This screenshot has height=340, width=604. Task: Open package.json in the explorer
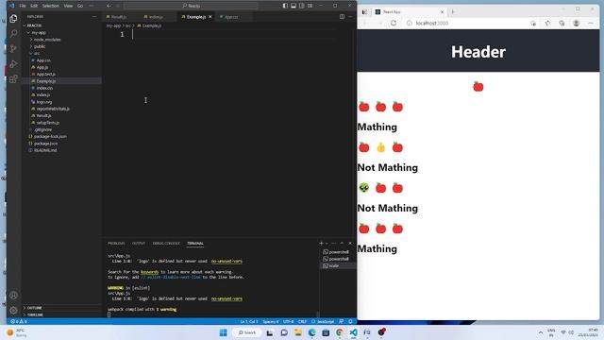(x=45, y=144)
